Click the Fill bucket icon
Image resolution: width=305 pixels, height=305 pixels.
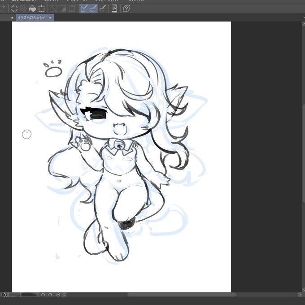tap(32, 9)
